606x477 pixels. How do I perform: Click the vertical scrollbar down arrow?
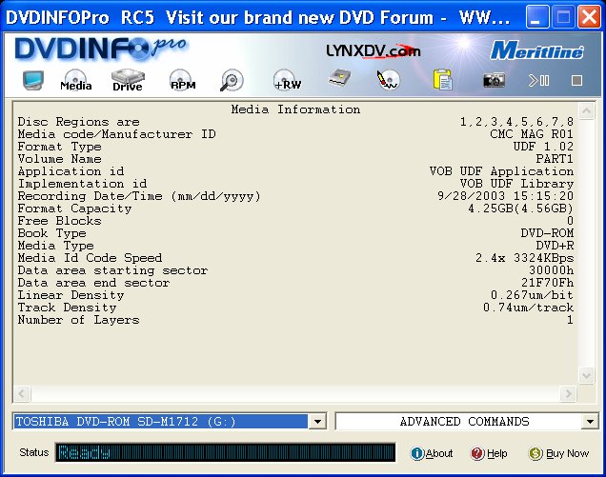tap(586, 375)
